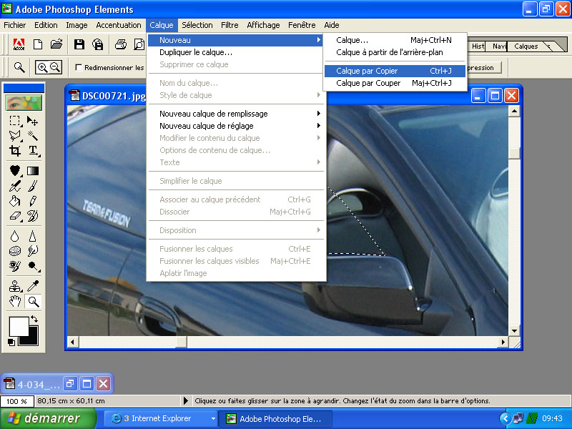The image size is (572, 429).
Task: Open the Fichier menu
Action: coord(14,25)
